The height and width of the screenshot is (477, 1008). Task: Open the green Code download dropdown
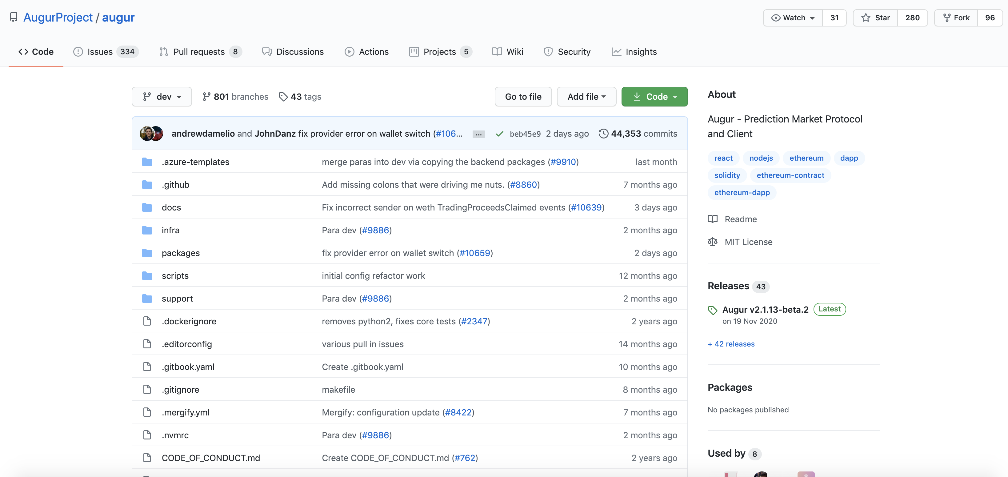[654, 97]
